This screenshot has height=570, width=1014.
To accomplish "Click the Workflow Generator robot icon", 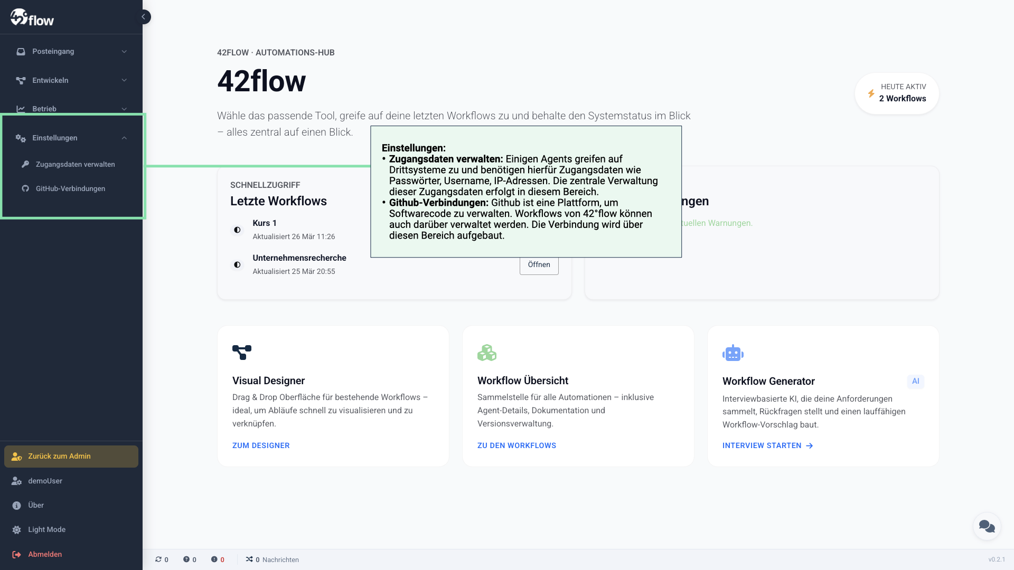I will coord(733,353).
